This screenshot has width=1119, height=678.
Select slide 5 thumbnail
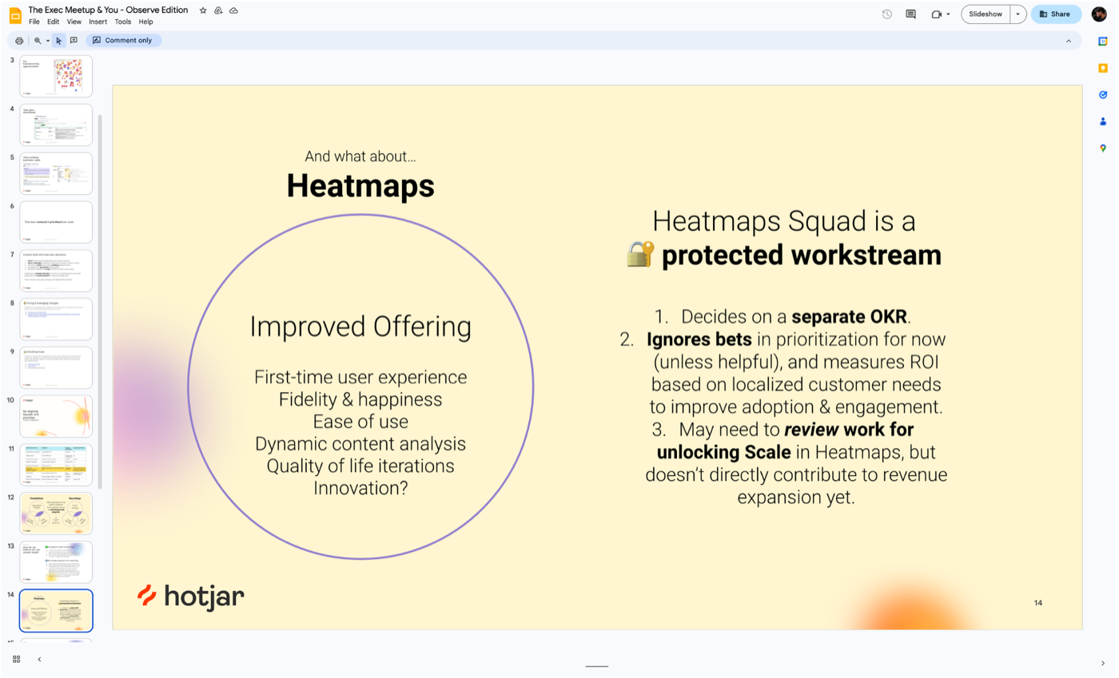tap(56, 174)
